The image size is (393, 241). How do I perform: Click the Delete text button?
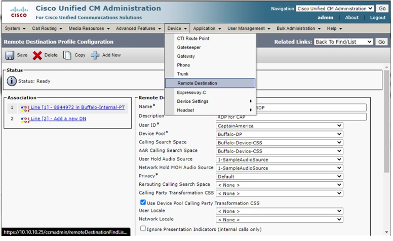point(51,55)
